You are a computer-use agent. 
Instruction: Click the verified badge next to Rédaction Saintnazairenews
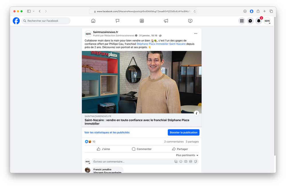(x=136, y=35)
